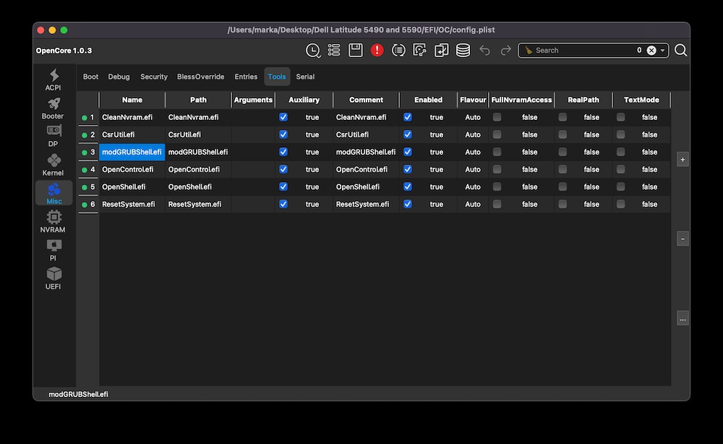Viewport: 723px width, 444px height.
Task: Open the UEFI cube sidebar section
Action: coord(53,279)
